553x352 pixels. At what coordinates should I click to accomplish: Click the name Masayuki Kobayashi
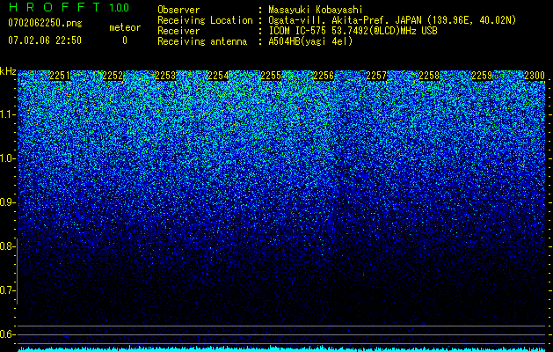click(316, 11)
